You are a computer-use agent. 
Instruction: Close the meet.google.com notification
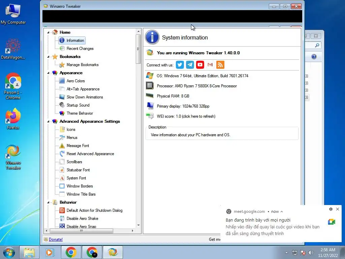[338, 209]
